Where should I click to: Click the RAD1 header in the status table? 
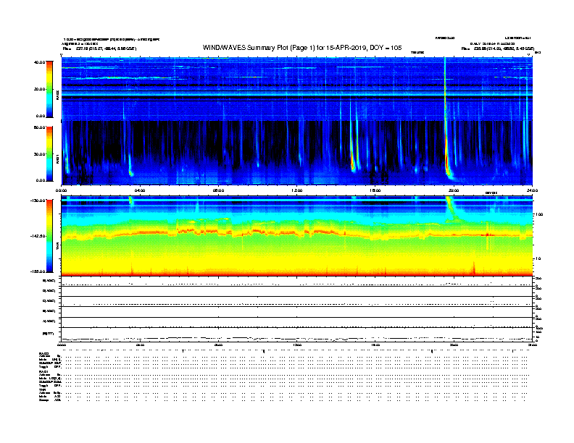click(x=43, y=372)
